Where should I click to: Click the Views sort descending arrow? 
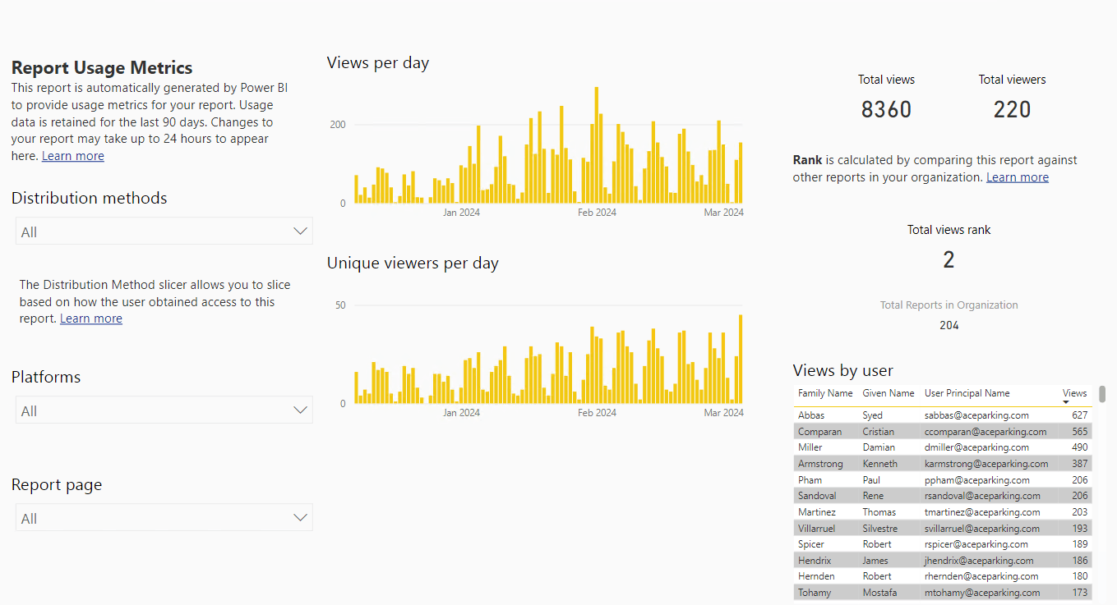coord(1066,402)
